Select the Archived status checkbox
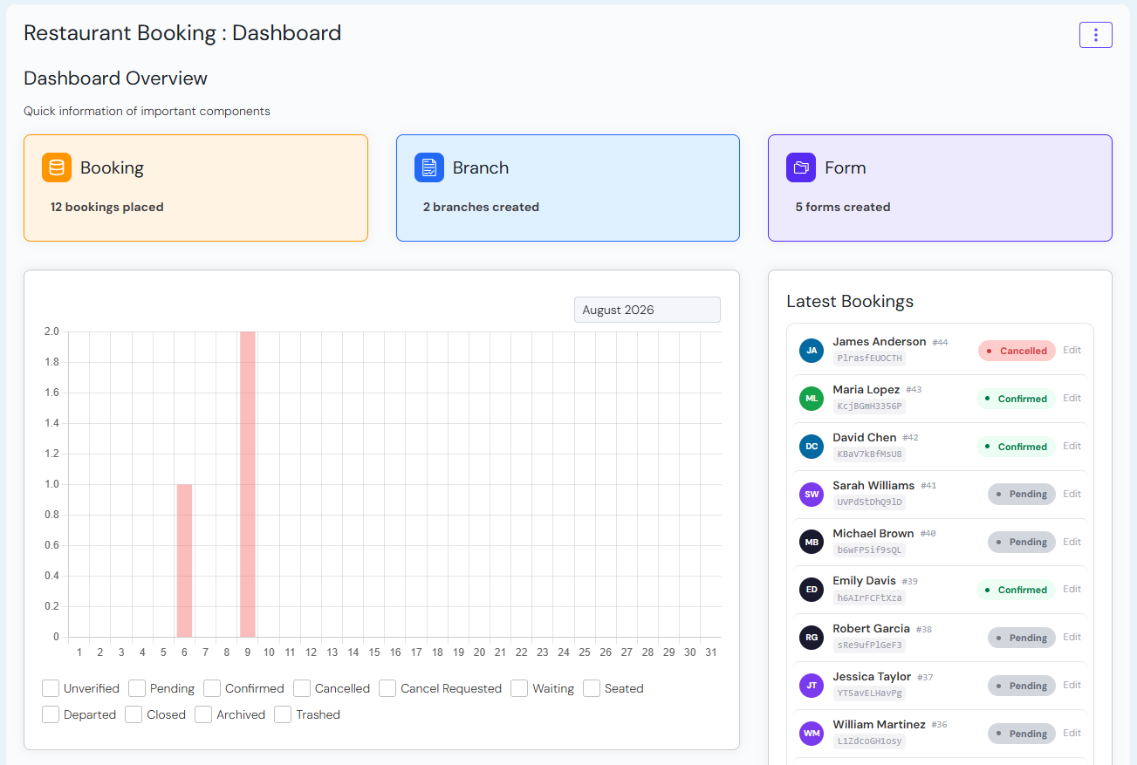Viewport: 1137px width, 765px height. [203, 714]
